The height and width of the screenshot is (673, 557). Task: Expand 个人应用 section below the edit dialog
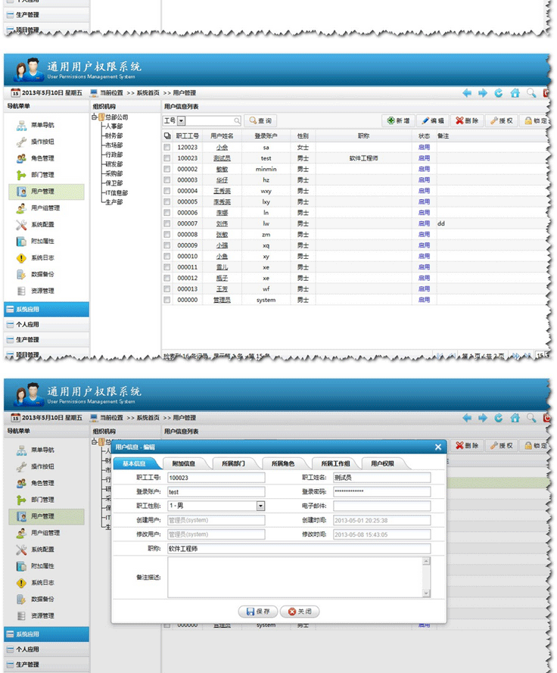46,650
